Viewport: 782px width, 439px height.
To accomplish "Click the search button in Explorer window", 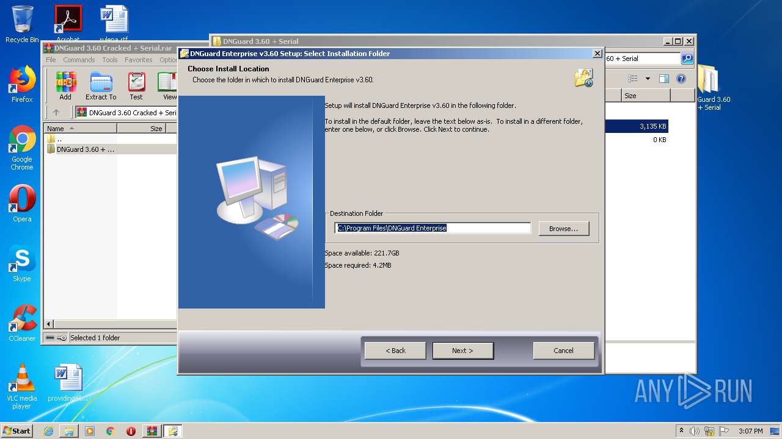I will (687, 59).
